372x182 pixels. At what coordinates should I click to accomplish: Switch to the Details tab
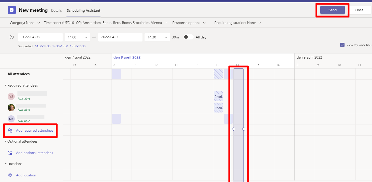click(x=56, y=10)
